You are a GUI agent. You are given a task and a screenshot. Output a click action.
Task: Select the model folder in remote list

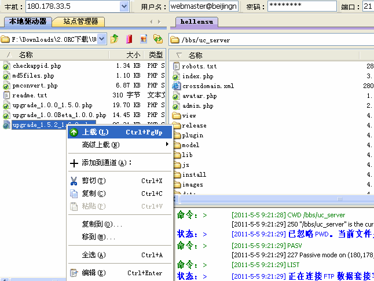[190, 145]
